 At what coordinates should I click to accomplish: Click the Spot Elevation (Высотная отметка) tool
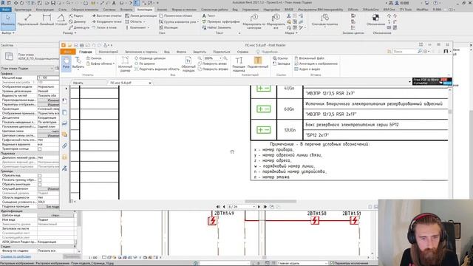[x=106, y=16]
